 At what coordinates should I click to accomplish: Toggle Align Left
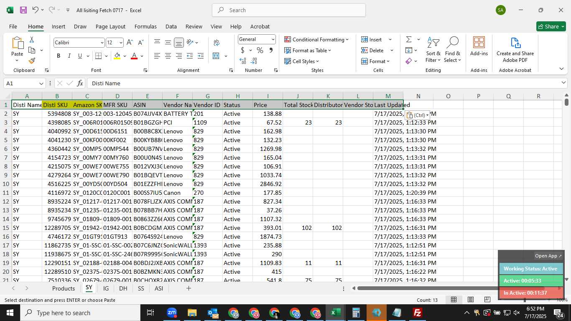pos(157,56)
